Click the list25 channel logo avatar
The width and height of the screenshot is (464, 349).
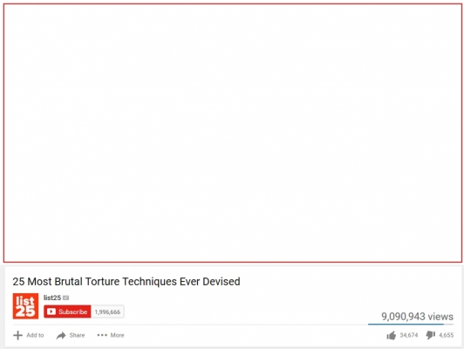pos(25,306)
